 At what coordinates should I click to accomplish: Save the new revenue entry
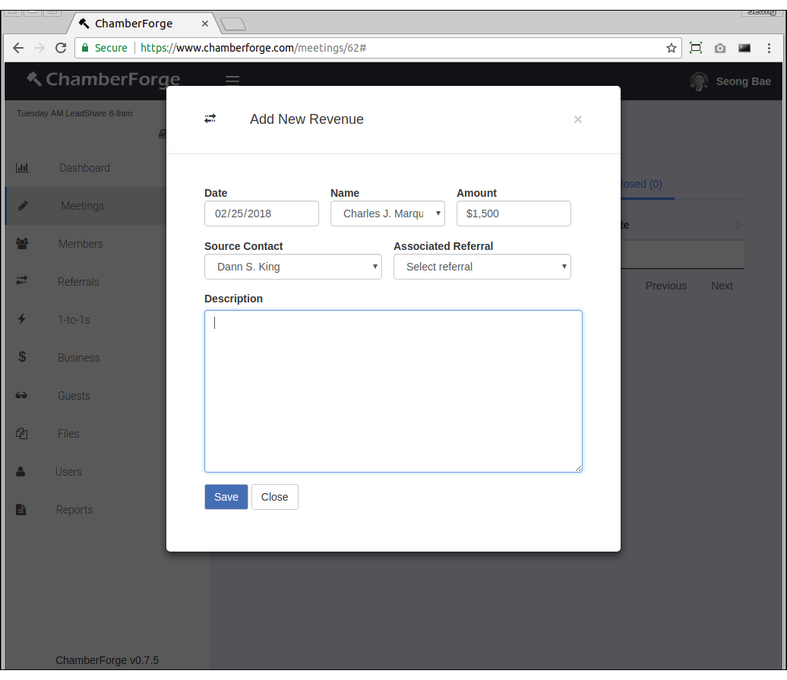click(226, 497)
